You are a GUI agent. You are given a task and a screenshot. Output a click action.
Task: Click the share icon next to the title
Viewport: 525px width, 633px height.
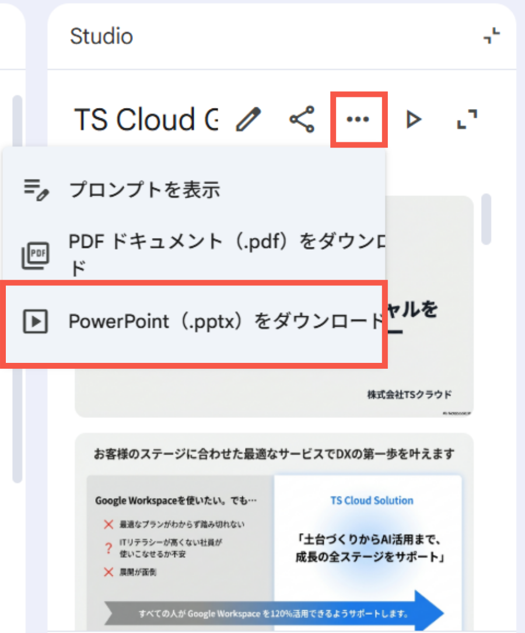point(302,119)
